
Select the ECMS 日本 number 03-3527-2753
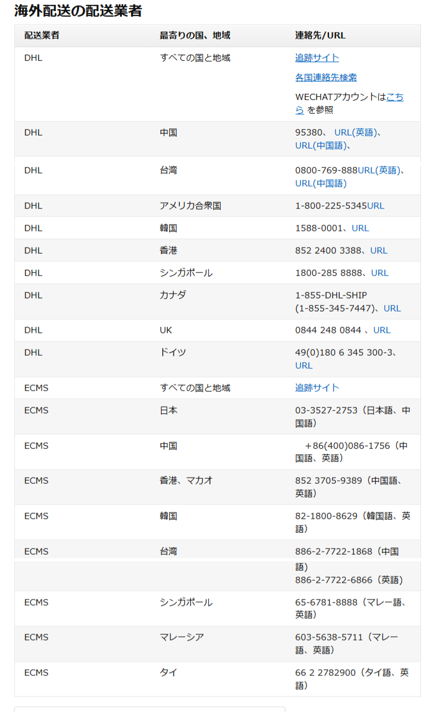(326, 410)
